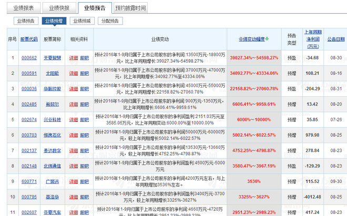Select the value 39027.34%~54598.27%
The height and width of the screenshot is (216, 347).
(254, 58)
